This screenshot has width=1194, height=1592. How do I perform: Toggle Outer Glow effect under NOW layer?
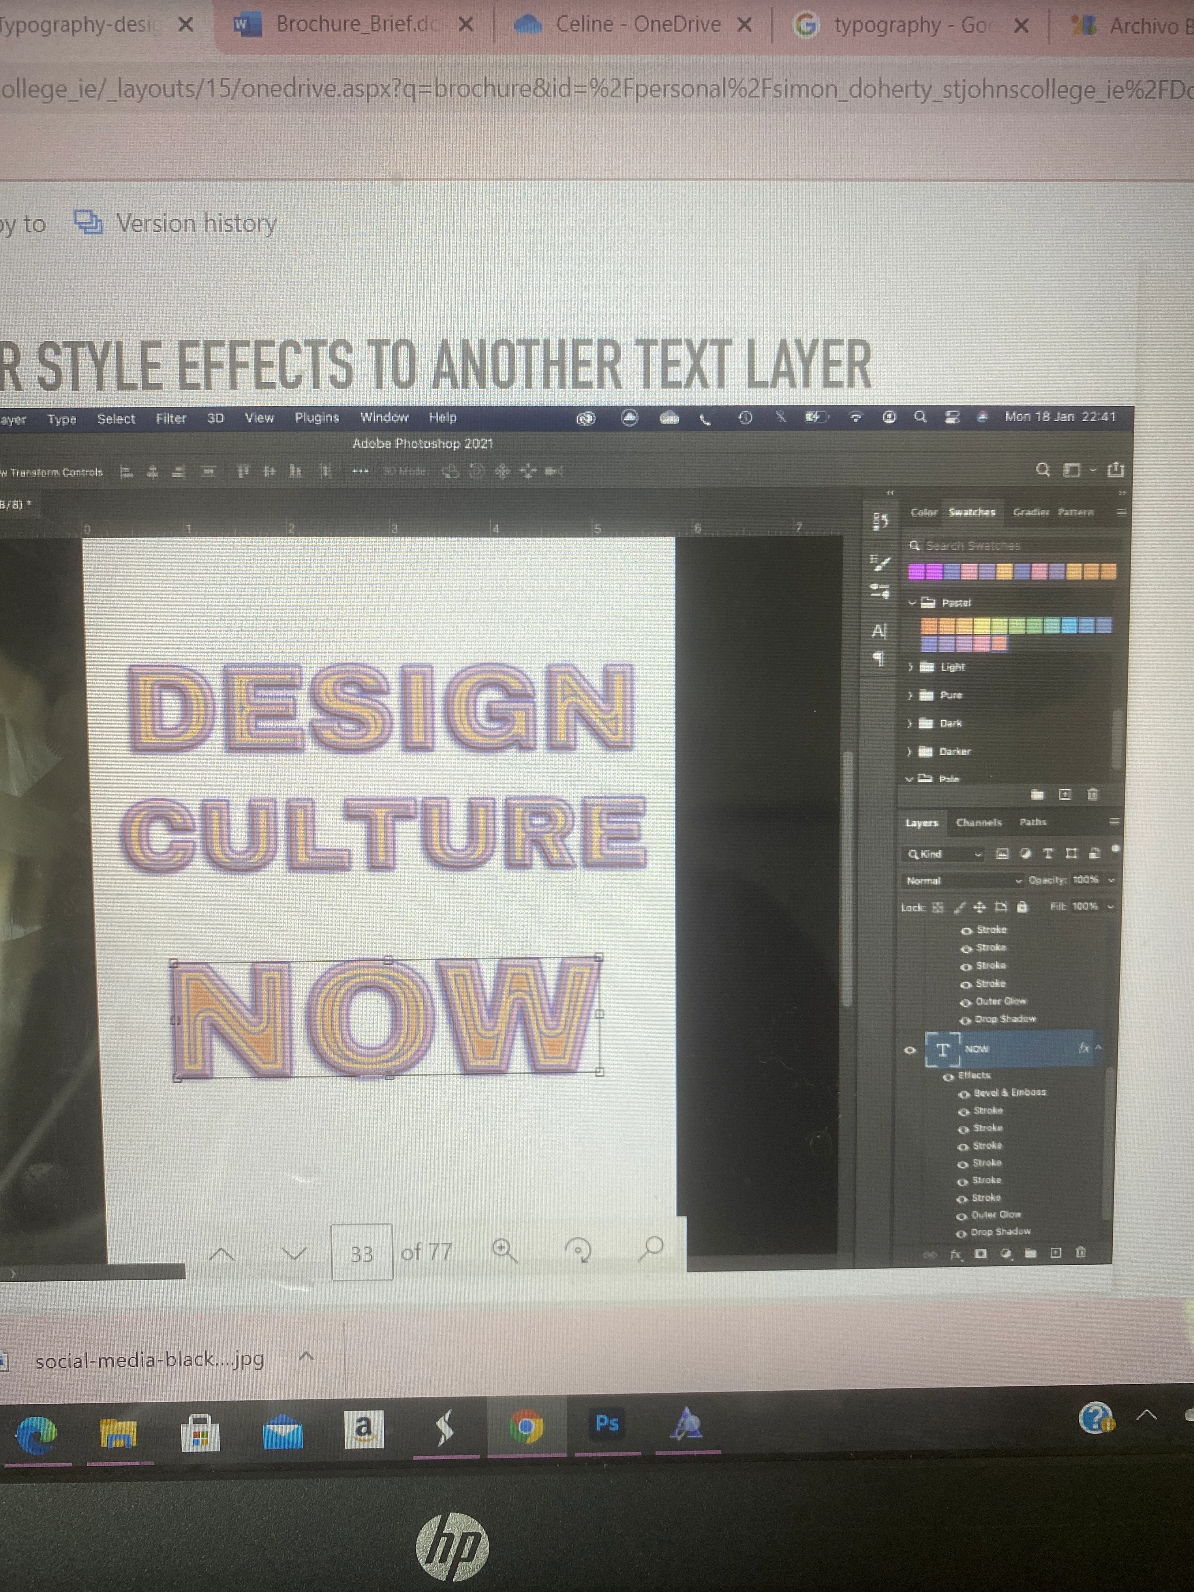click(961, 1216)
